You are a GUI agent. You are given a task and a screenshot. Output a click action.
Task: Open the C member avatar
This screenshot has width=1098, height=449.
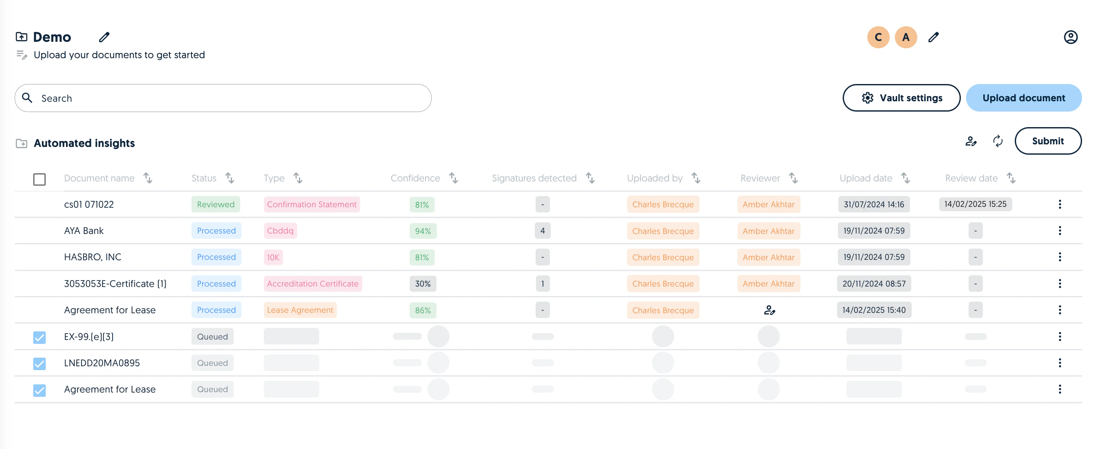[878, 37]
